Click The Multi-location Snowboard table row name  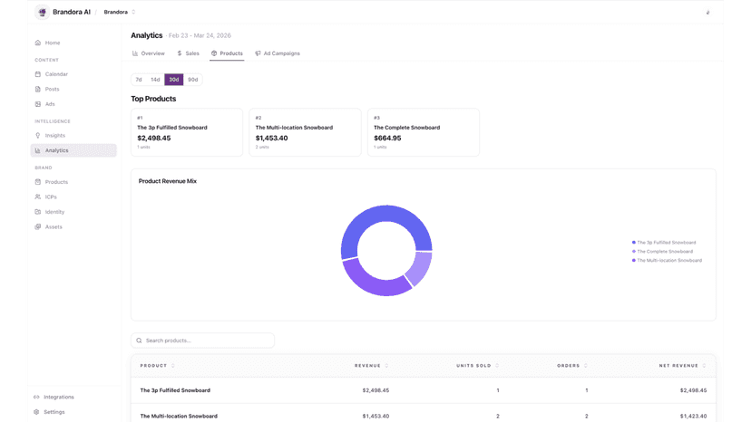(179, 417)
